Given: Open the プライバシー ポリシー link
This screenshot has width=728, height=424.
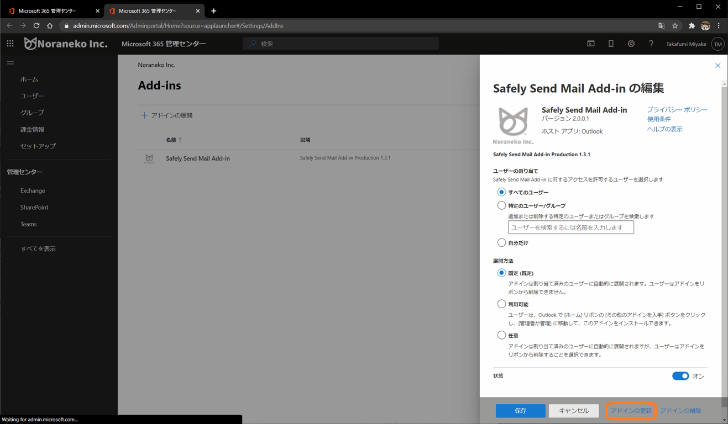Looking at the screenshot, I should [677, 110].
